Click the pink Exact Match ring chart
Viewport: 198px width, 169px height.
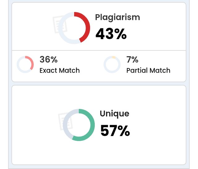coord(25,64)
